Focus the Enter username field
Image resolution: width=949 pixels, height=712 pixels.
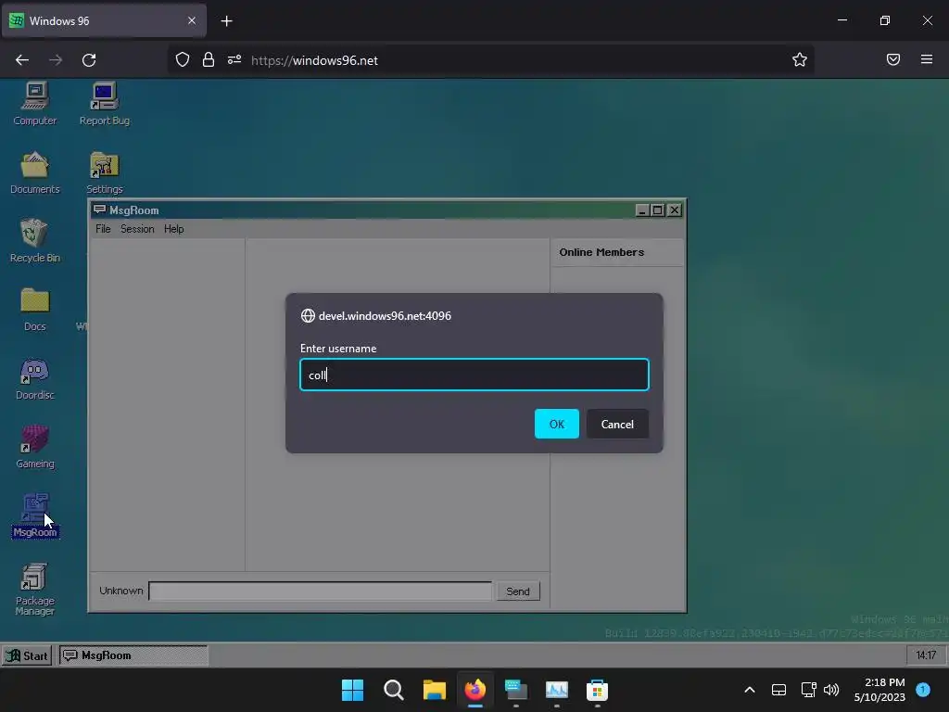(x=474, y=375)
